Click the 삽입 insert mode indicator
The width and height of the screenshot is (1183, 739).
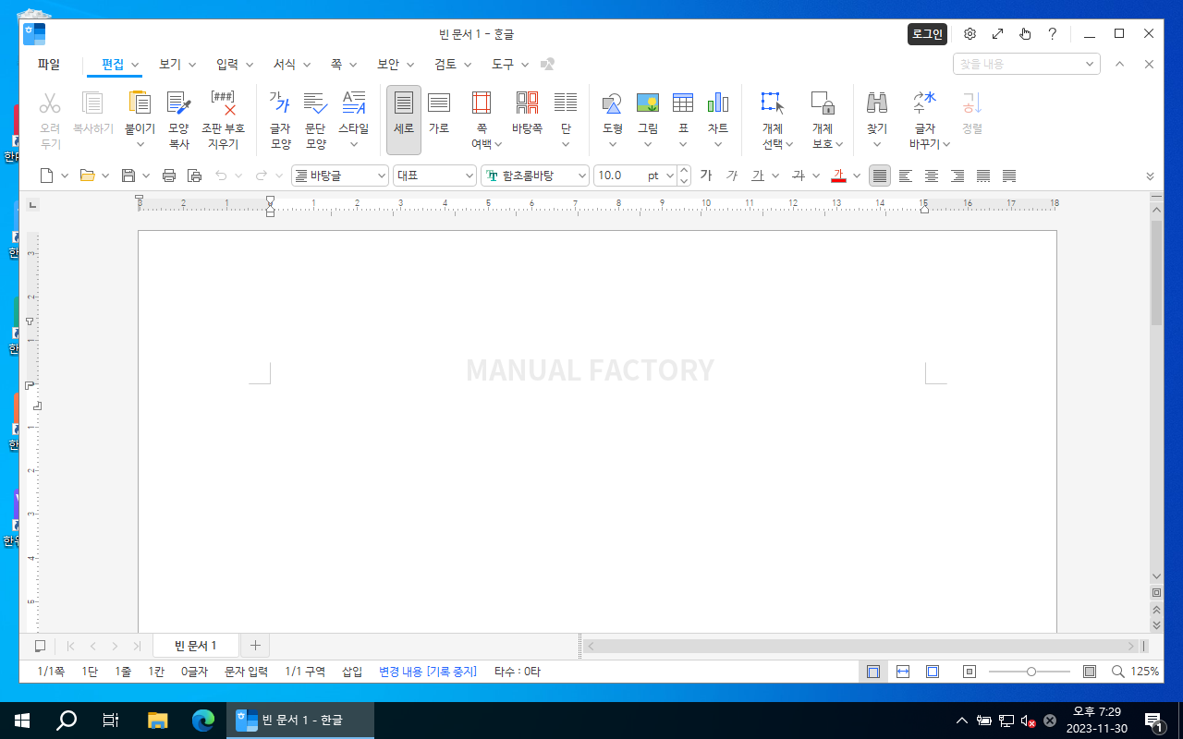tap(352, 672)
